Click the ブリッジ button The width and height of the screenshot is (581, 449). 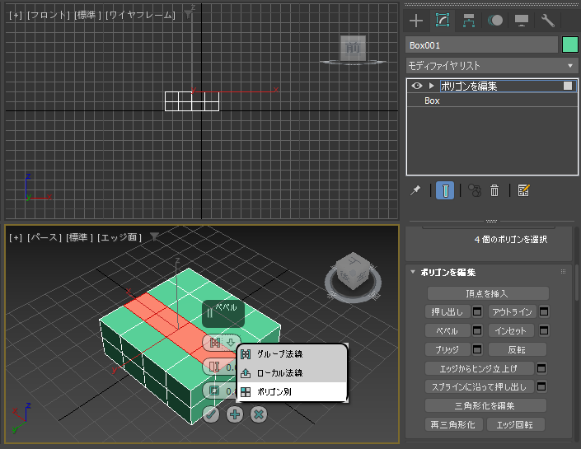point(447,349)
